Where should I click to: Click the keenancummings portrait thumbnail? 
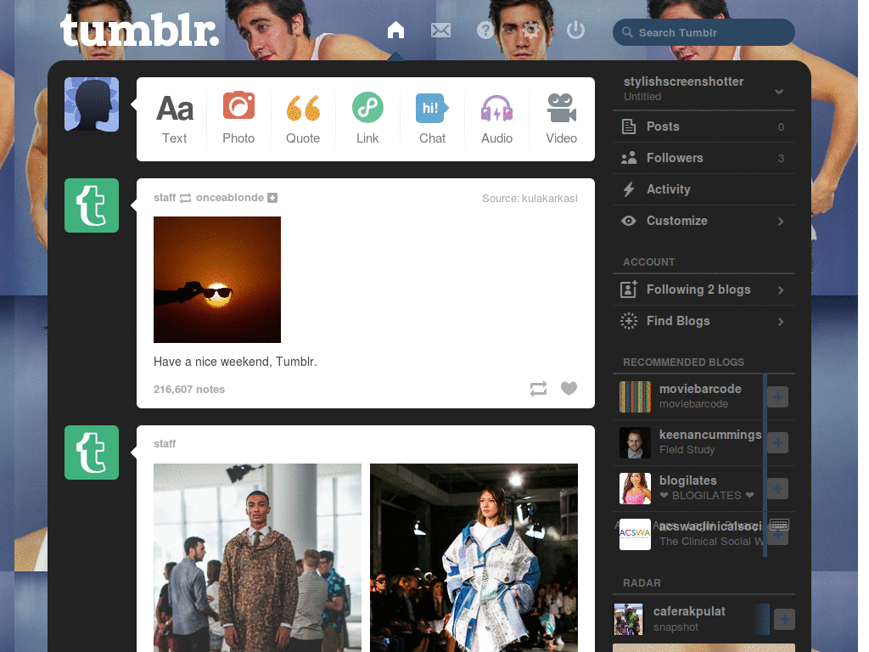pyautogui.click(x=635, y=442)
